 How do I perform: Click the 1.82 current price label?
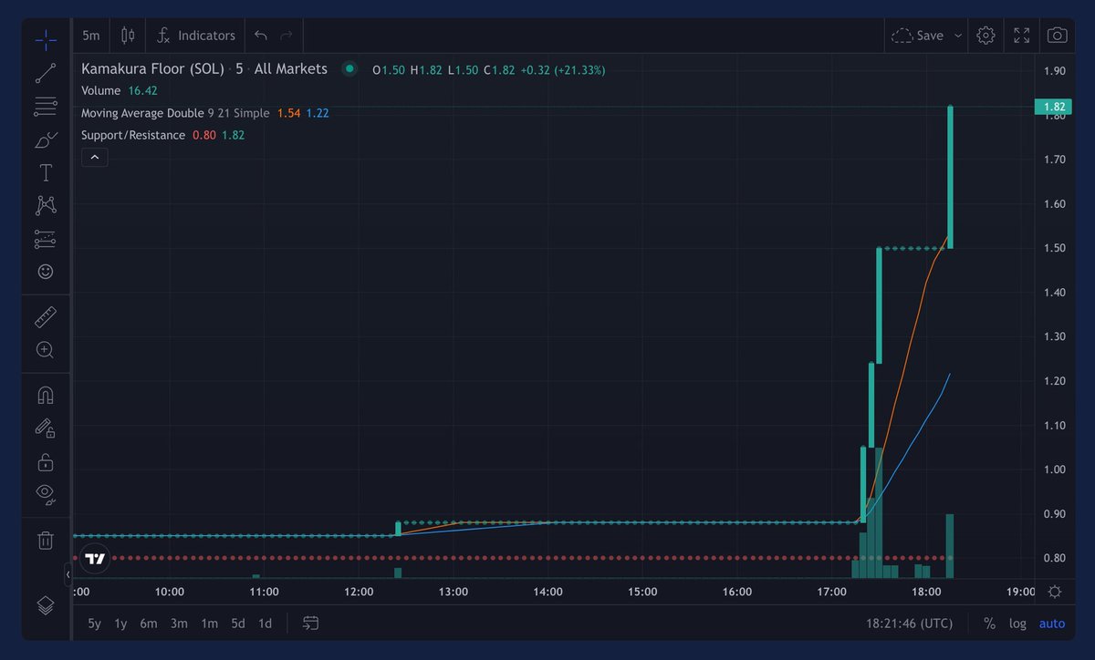tap(1054, 107)
